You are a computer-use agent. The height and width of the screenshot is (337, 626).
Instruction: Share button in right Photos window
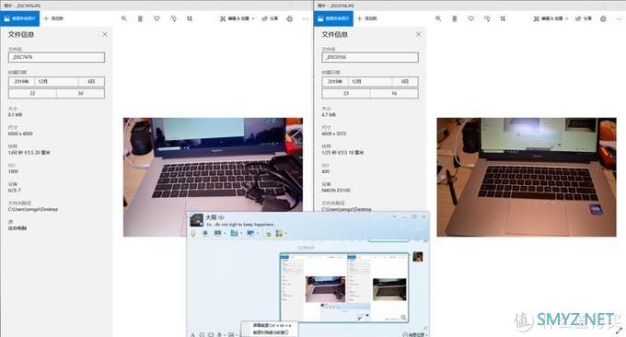(x=584, y=18)
